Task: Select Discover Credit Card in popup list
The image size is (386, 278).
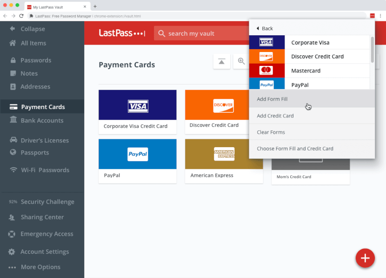Action: [309, 57]
